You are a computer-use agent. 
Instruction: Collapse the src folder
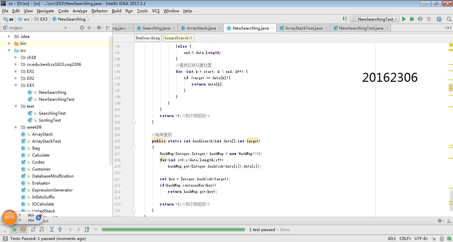(9, 51)
